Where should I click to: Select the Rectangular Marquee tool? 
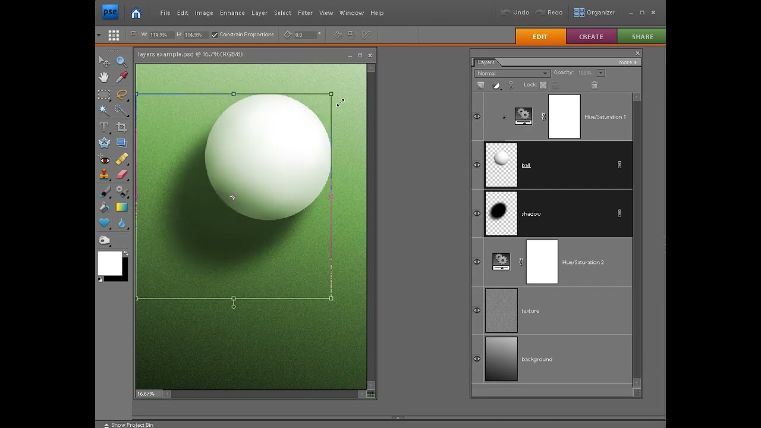coord(104,95)
